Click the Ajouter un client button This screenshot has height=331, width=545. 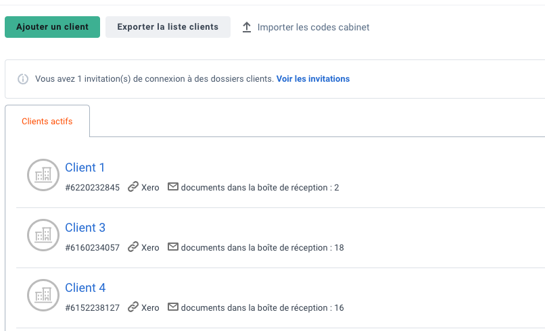click(53, 27)
